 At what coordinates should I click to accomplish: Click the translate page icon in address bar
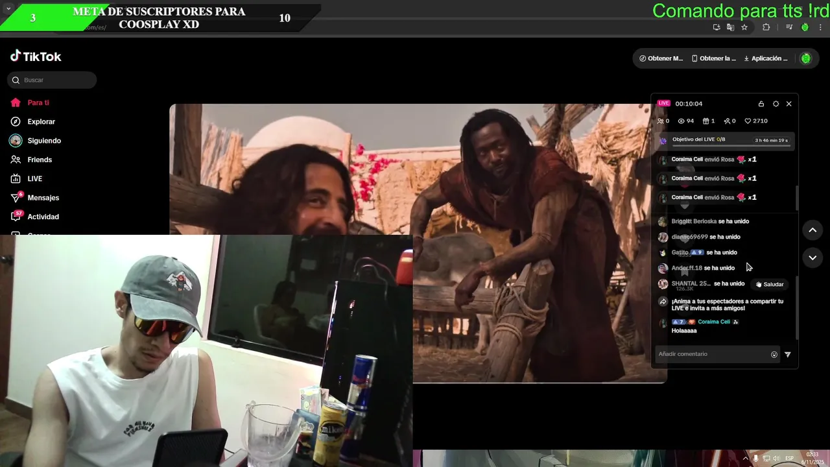click(730, 27)
